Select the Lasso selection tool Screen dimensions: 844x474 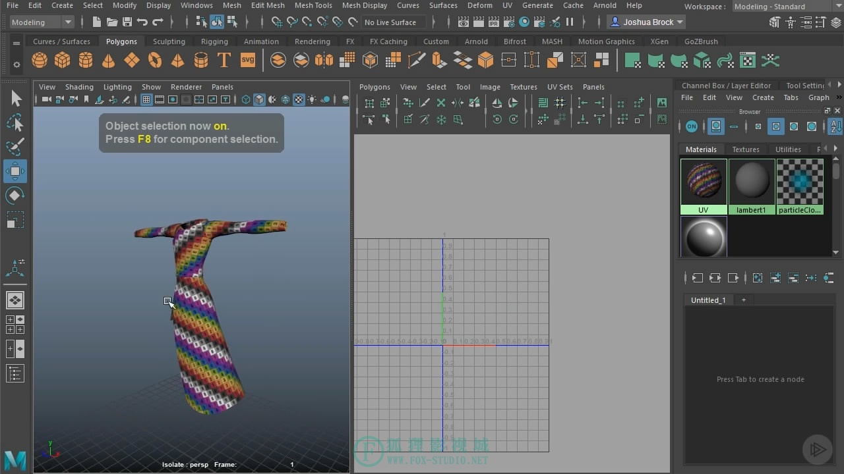pos(15,123)
